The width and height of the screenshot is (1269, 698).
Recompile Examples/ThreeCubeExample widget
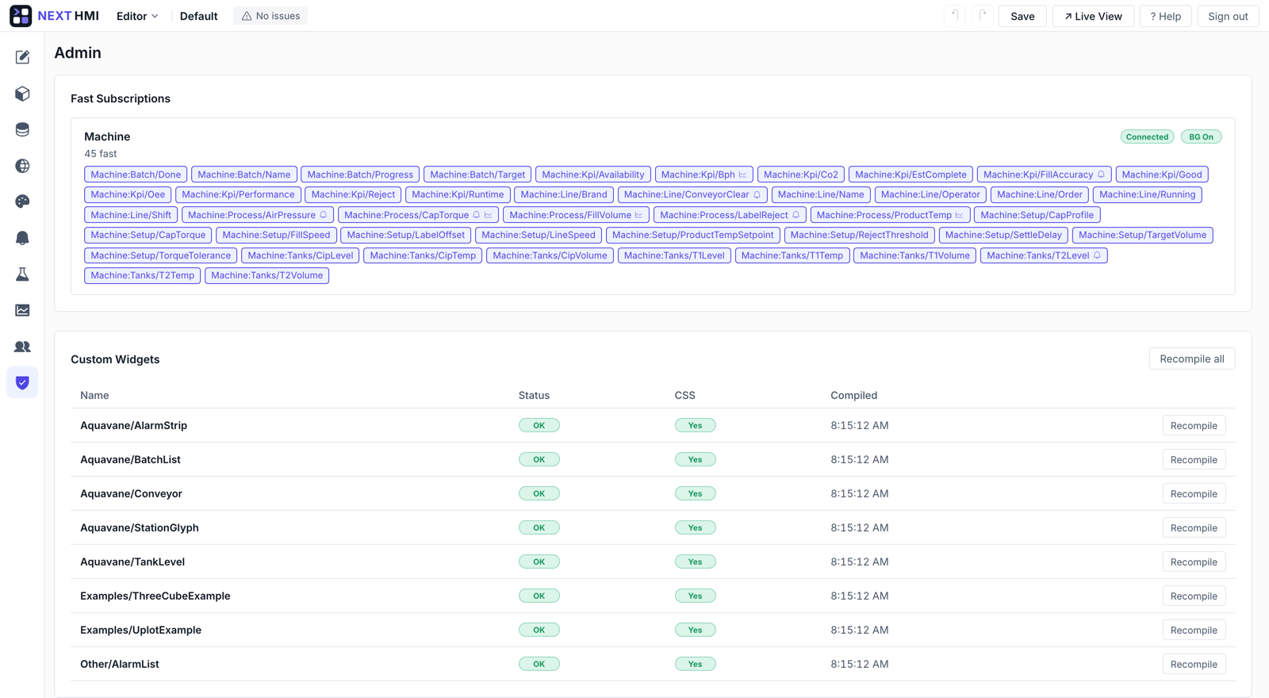[x=1194, y=596]
